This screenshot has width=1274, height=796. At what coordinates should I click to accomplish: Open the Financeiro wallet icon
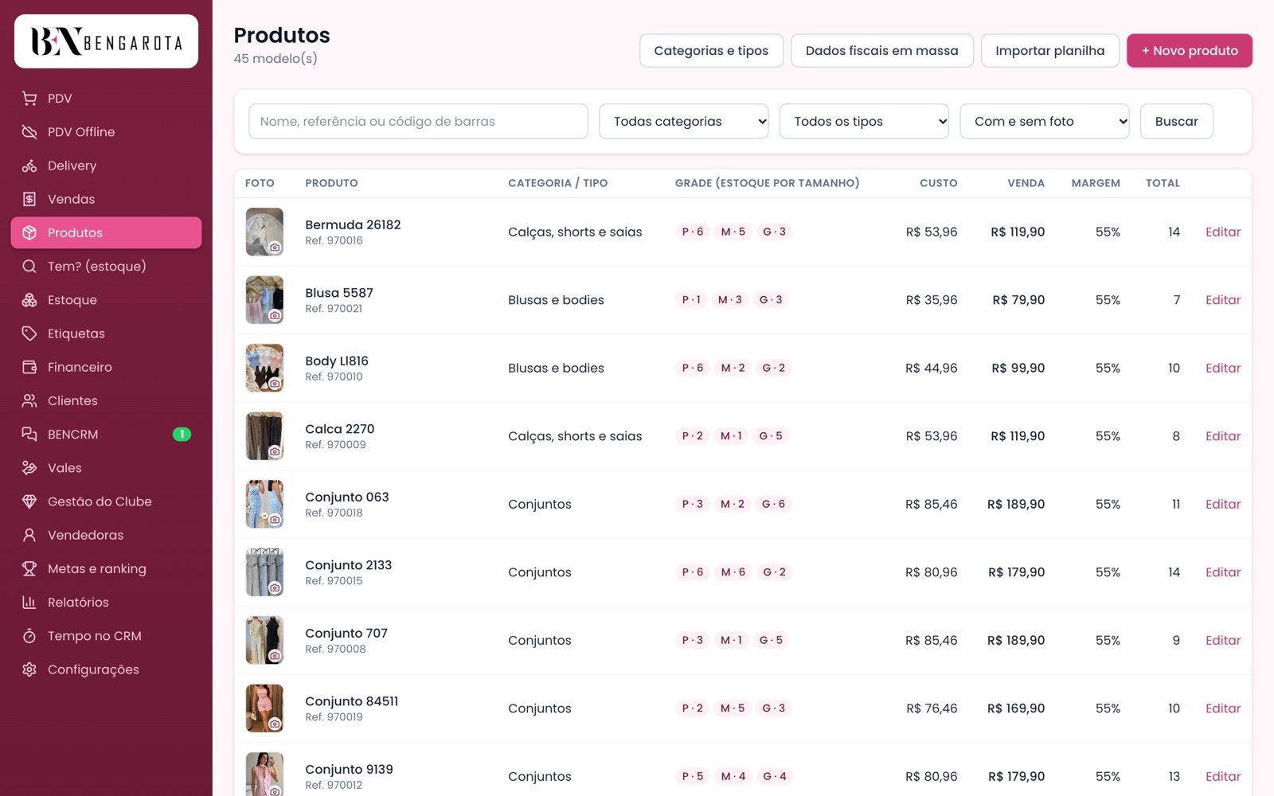point(29,367)
